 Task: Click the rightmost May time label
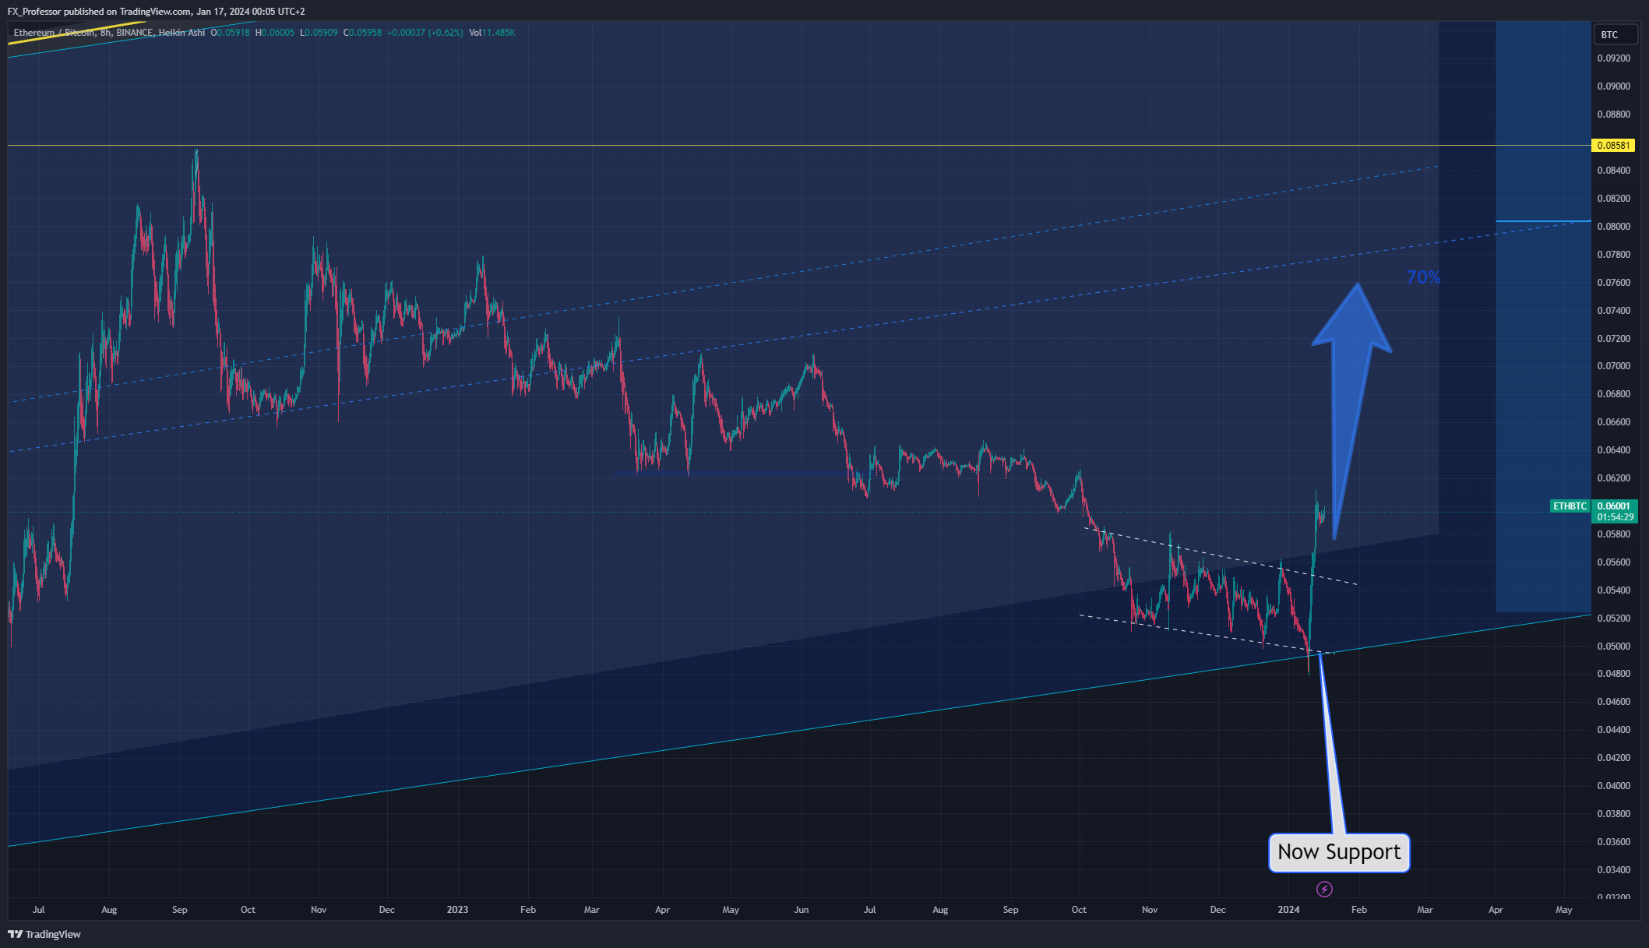point(1563,910)
